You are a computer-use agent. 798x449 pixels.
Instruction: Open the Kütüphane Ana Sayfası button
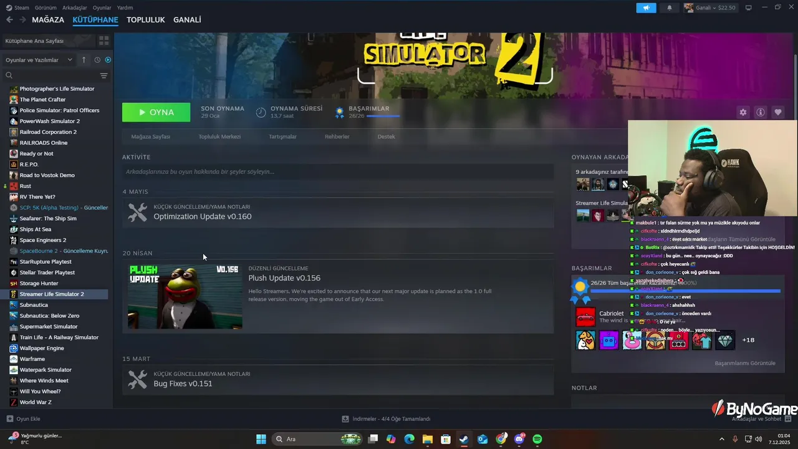(49, 41)
